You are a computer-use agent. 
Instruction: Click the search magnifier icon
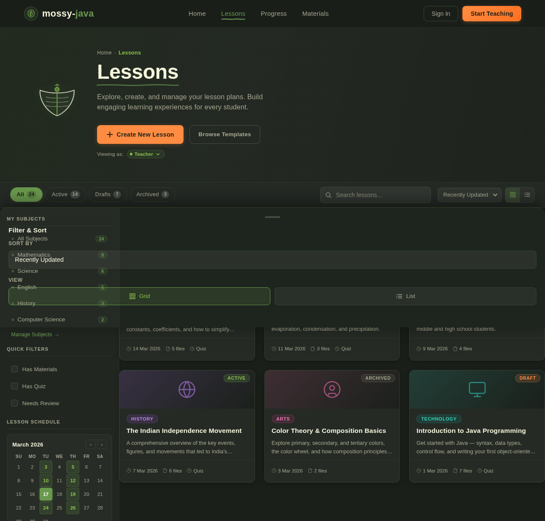point(328,195)
